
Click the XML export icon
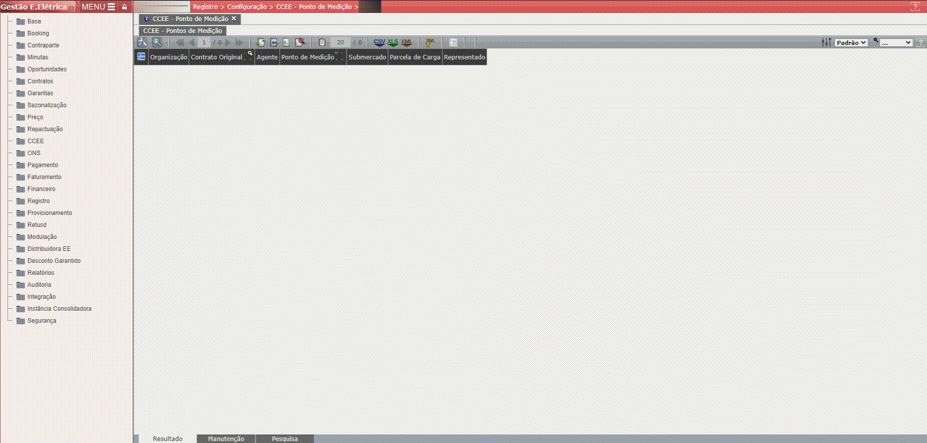[x=406, y=42]
